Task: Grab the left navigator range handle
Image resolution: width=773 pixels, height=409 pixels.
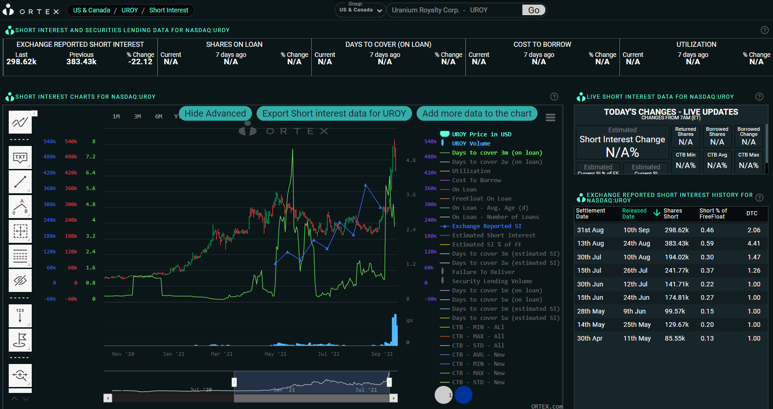Action: 234,382
